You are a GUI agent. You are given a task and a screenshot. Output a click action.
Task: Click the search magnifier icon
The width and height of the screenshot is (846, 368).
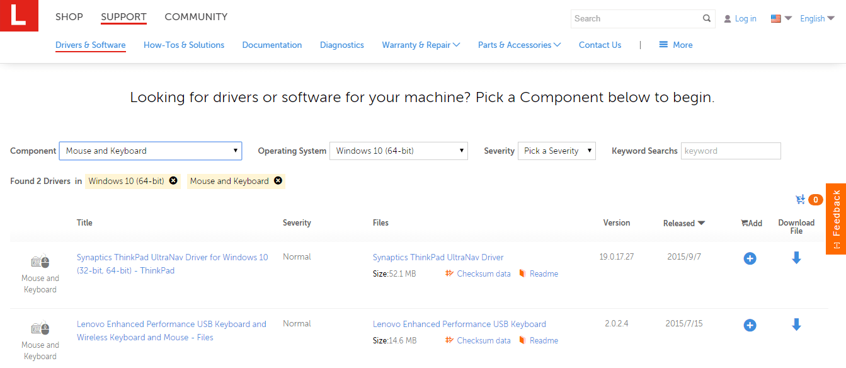(707, 18)
